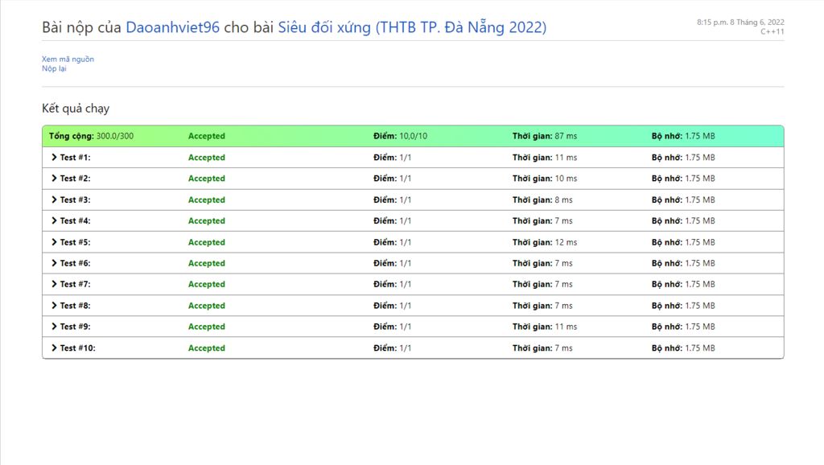The height and width of the screenshot is (465, 824).
Task: Click the Test #7 label
Action: [75, 284]
